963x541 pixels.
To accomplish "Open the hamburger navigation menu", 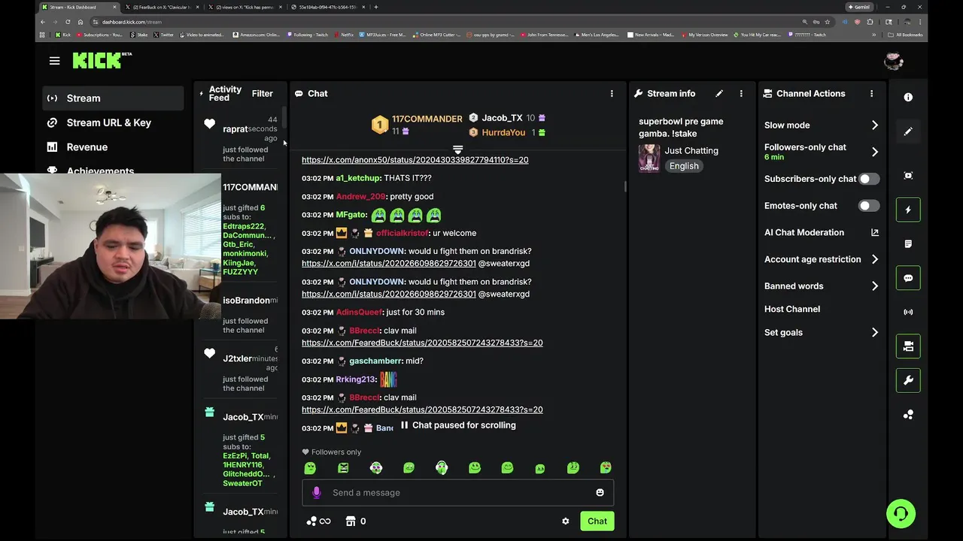I will [54, 61].
